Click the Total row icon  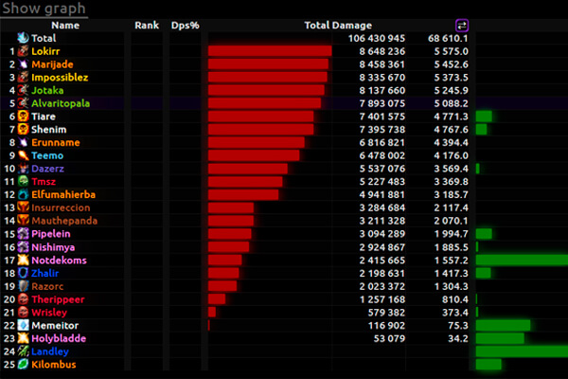click(23, 38)
